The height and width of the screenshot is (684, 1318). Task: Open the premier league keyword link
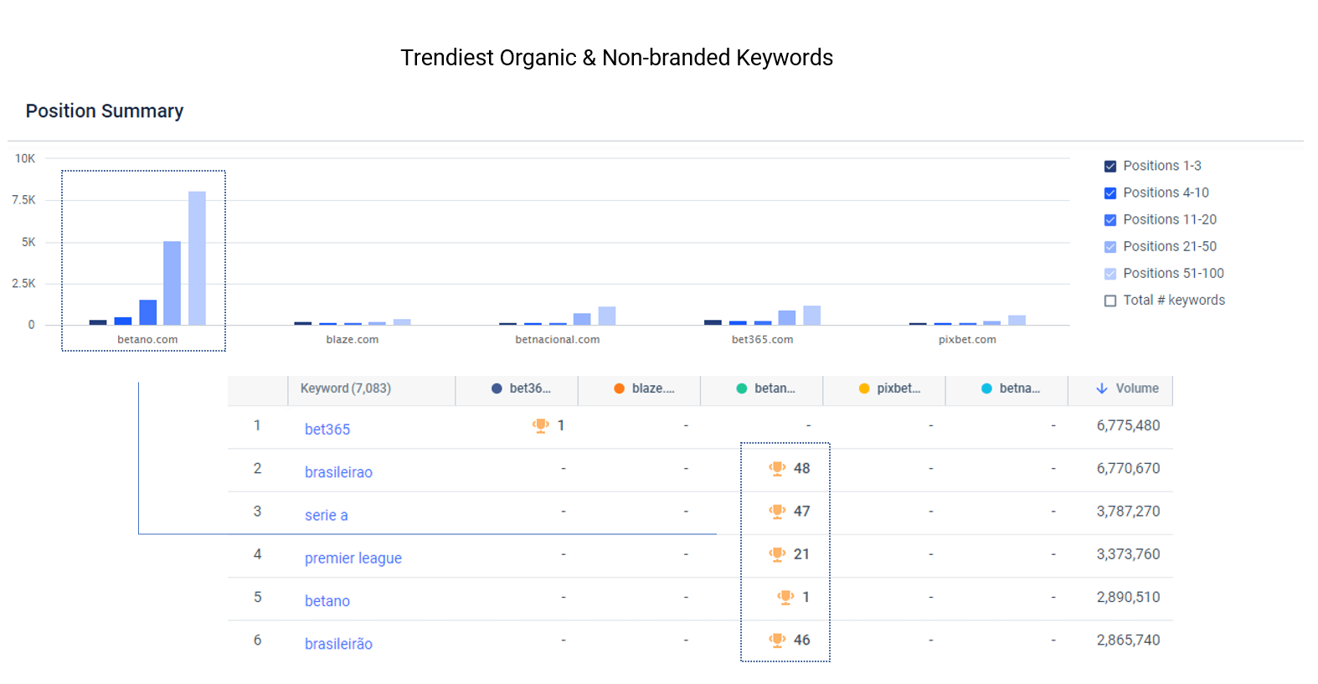353,558
